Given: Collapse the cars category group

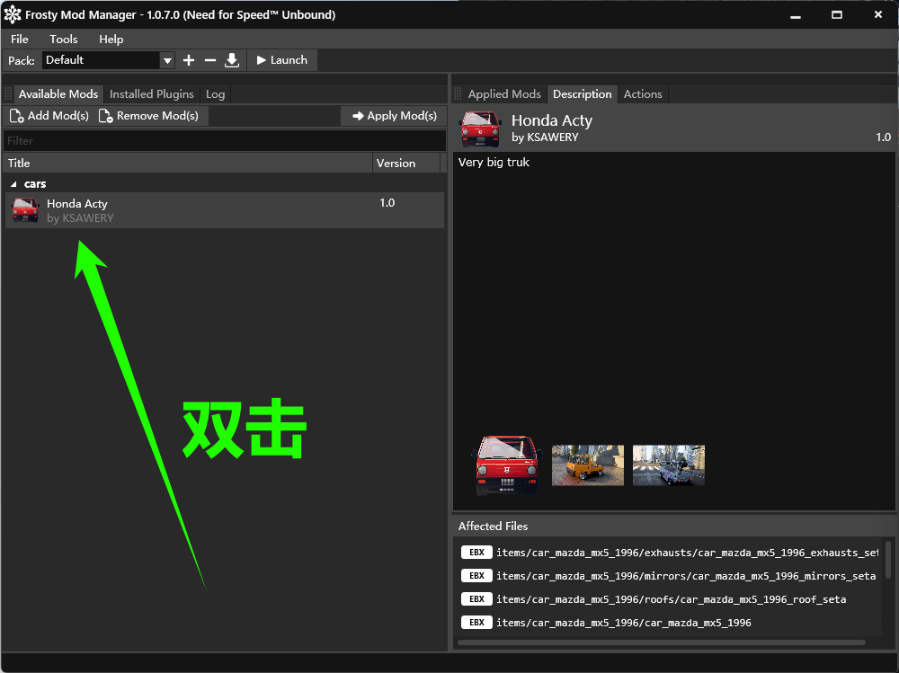Looking at the screenshot, I should tap(13, 184).
